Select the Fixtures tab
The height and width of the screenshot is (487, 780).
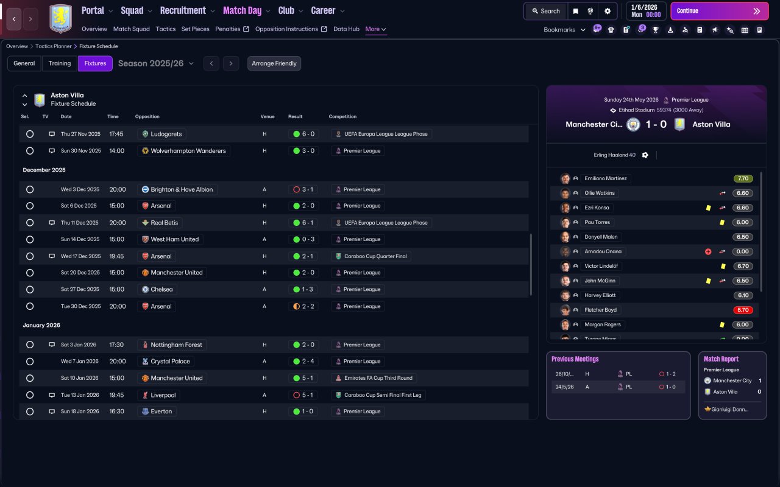pyautogui.click(x=95, y=63)
